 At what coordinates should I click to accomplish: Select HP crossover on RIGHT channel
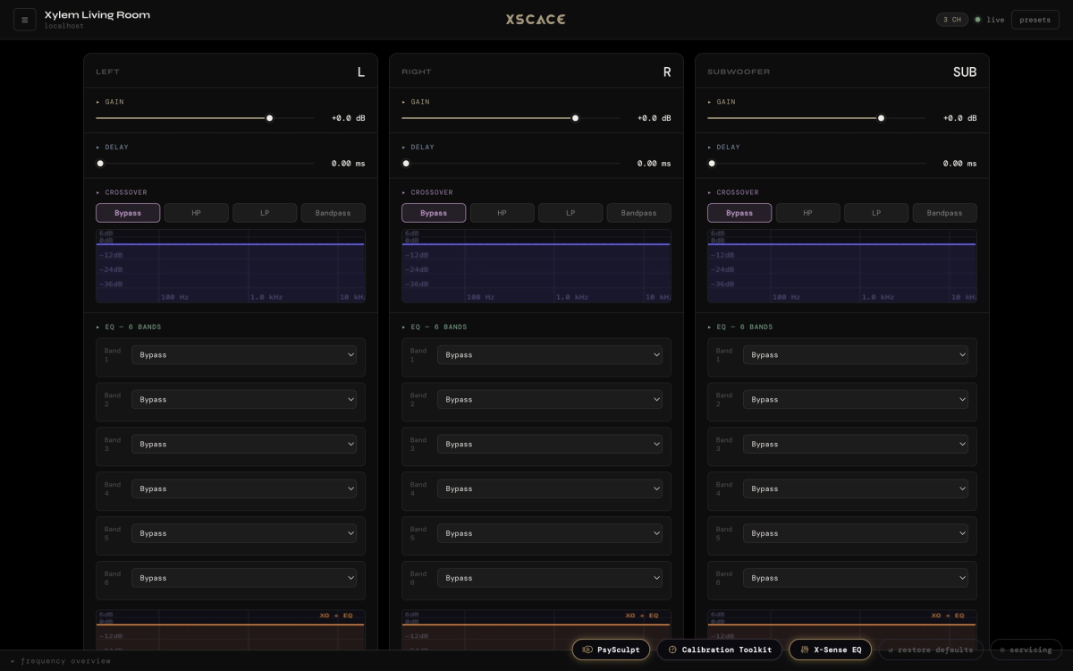click(x=502, y=213)
